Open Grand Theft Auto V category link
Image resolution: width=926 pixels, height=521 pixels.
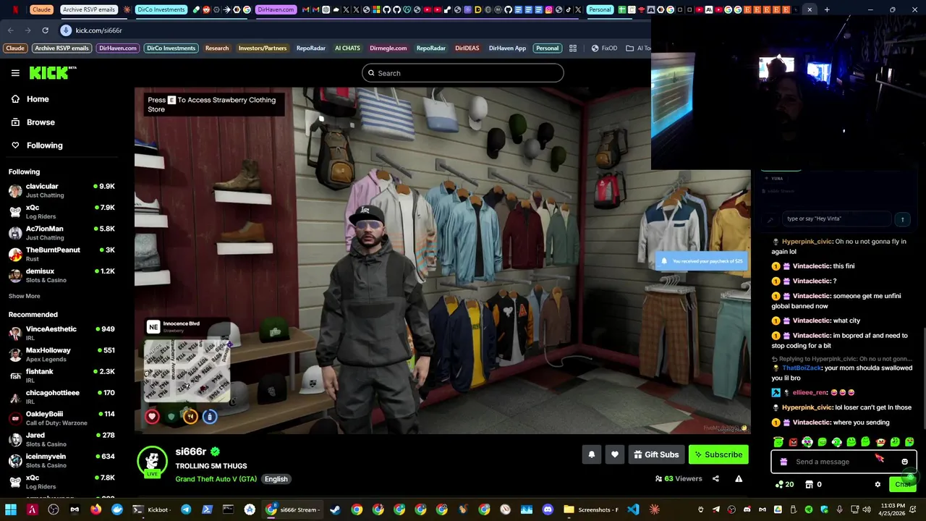216,479
